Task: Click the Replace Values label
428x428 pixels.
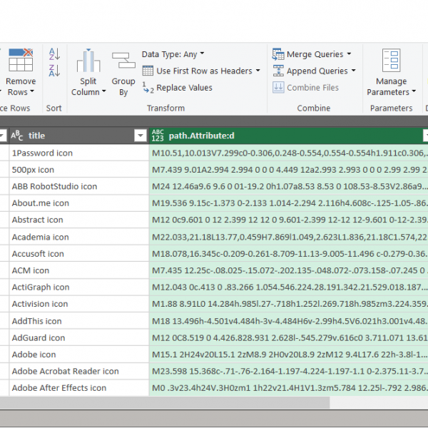Action: [x=184, y=88]
